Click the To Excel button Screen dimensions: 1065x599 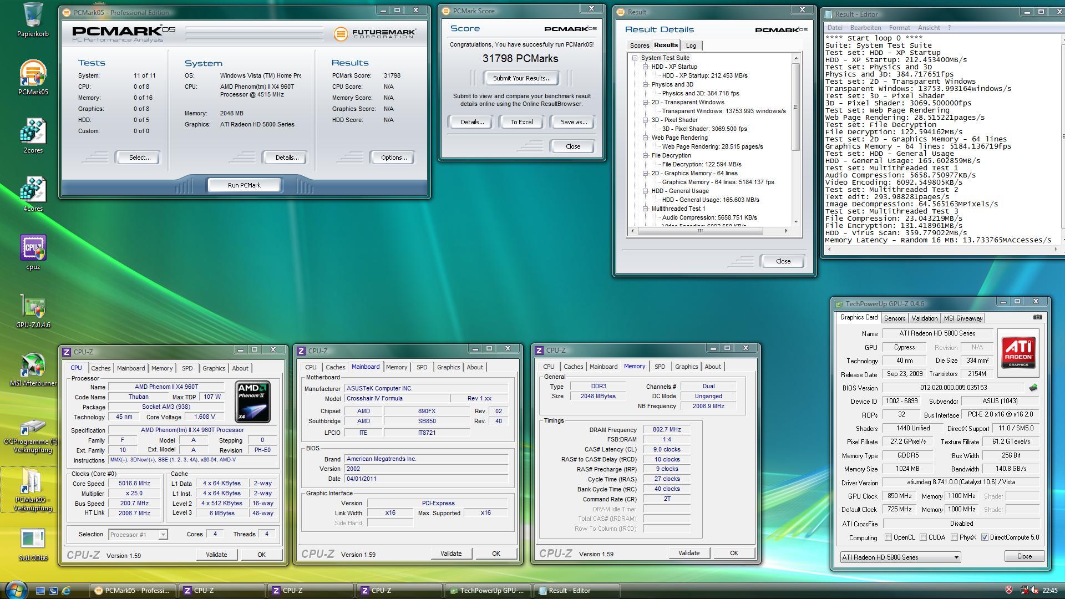click(521, 122)
